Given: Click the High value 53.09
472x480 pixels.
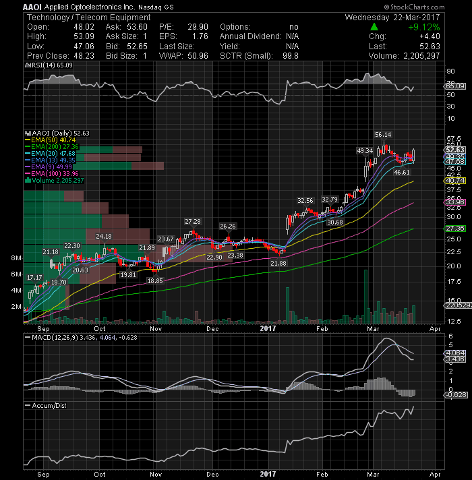Looking at the screenshot, I should tap(84, 36).
